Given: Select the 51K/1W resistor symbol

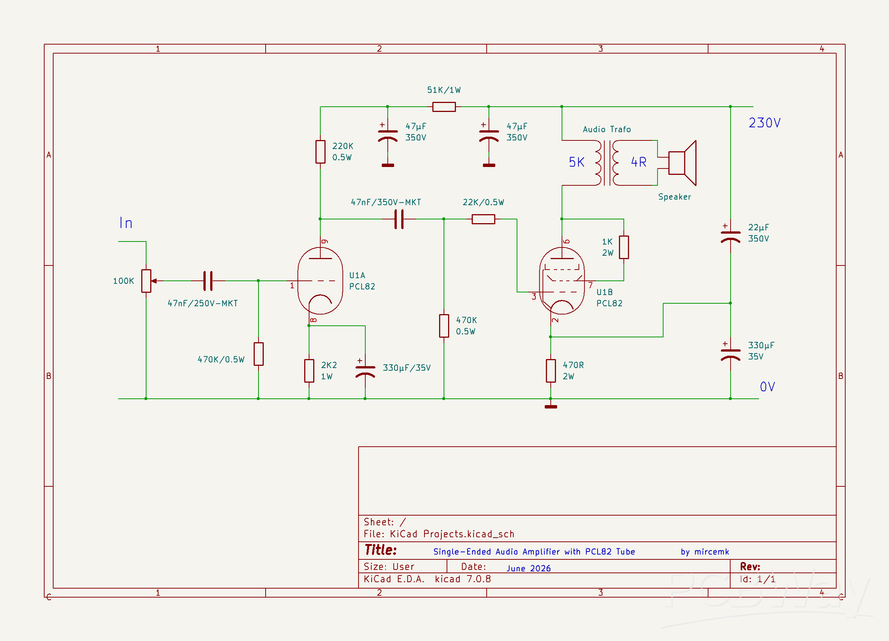Looking at the screenshot, I should click(x=444, y=107).
